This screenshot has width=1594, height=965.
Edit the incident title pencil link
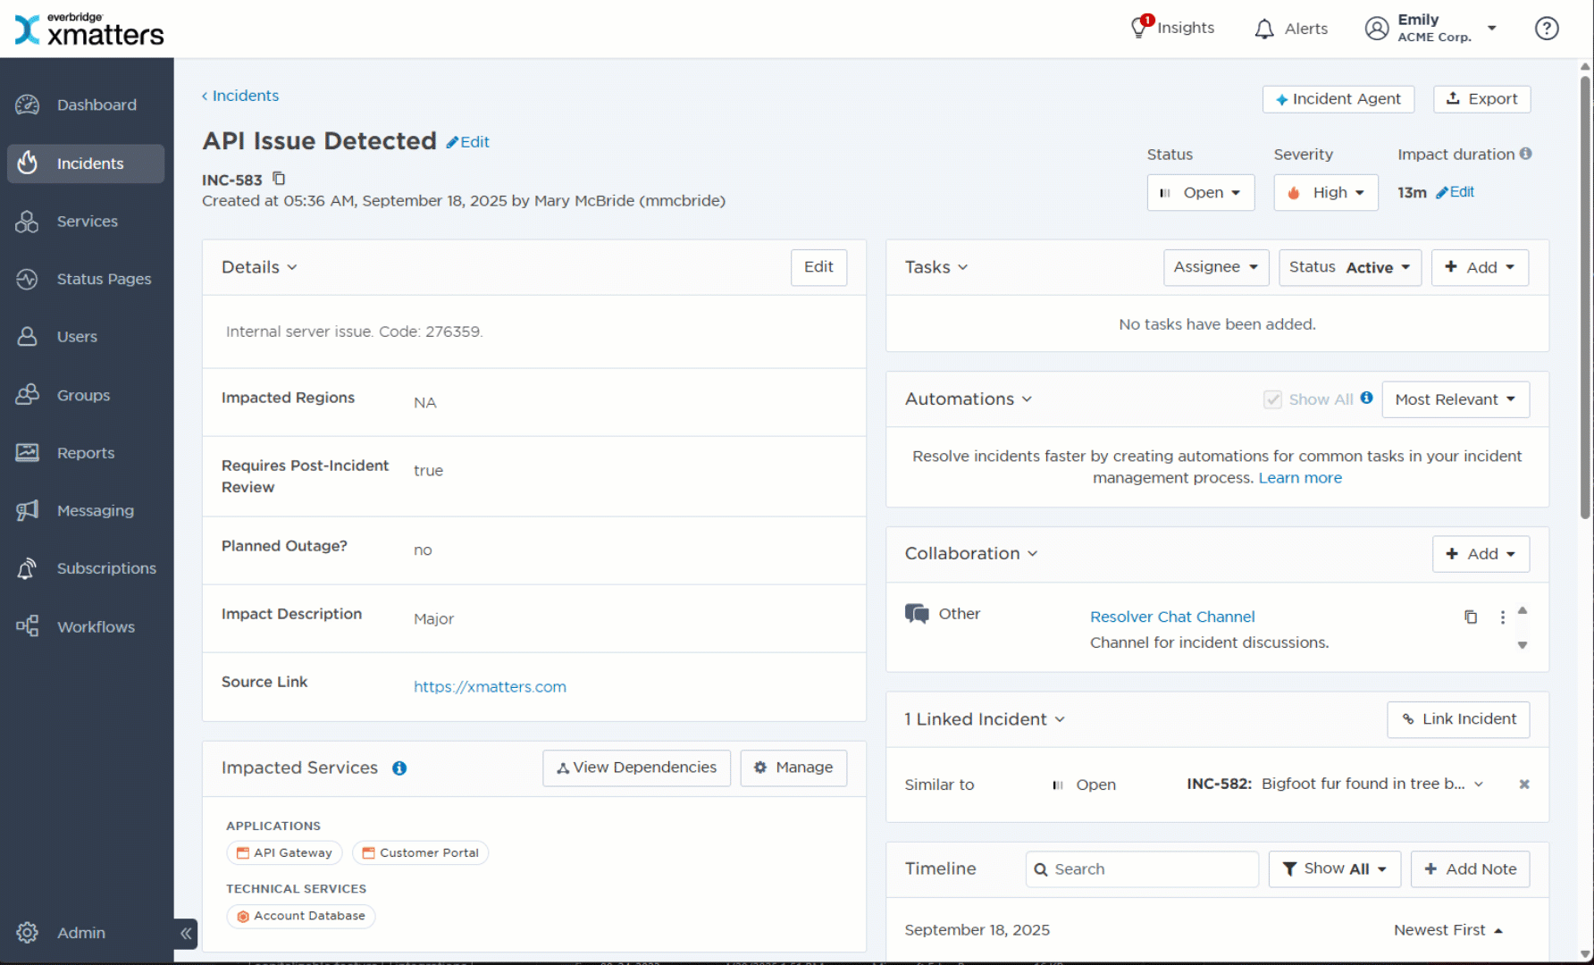[x=468, y=142]
